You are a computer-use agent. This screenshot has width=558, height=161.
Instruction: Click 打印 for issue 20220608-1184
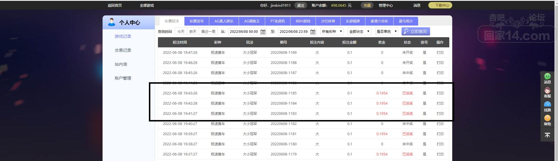440,103
